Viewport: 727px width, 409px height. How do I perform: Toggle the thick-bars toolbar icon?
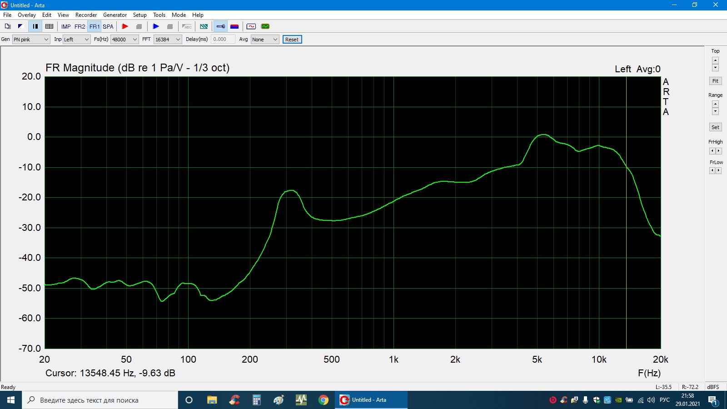pos(35,26)
